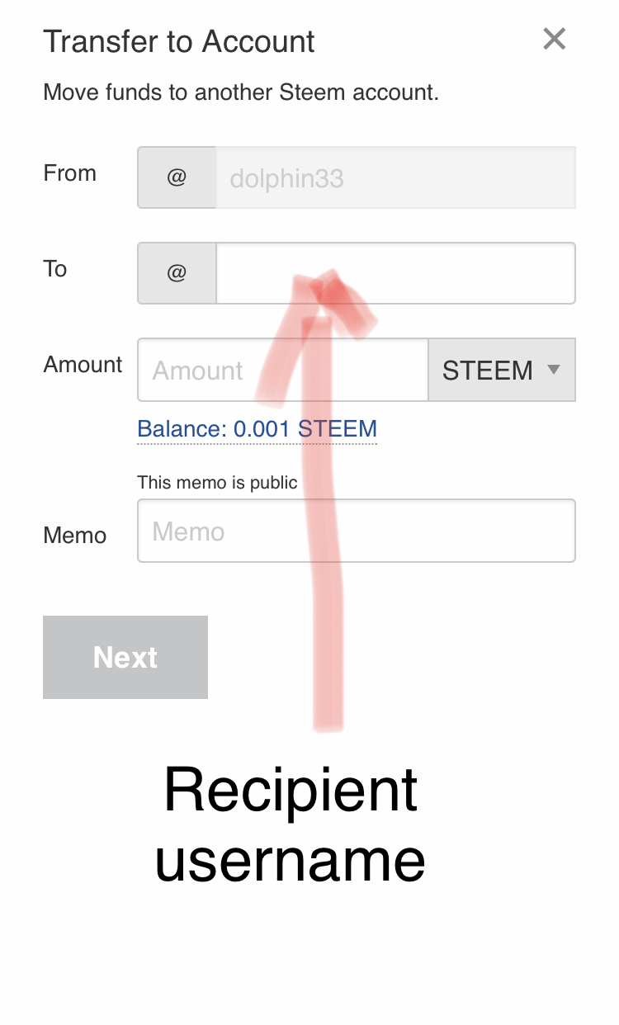Click the Balance: 0.001 STEEM link
Image resolution: width=619 pixels, height=1025 pixels.
click(x=257, y=429)
